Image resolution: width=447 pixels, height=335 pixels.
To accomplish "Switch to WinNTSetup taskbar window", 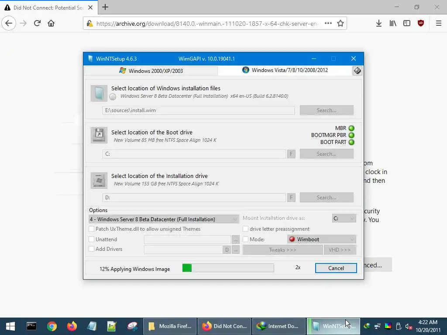I will [x=334, y=326].
